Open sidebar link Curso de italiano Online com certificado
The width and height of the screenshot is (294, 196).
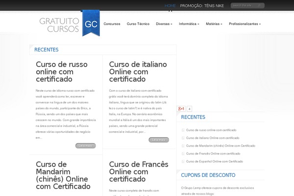coord(213,138)
